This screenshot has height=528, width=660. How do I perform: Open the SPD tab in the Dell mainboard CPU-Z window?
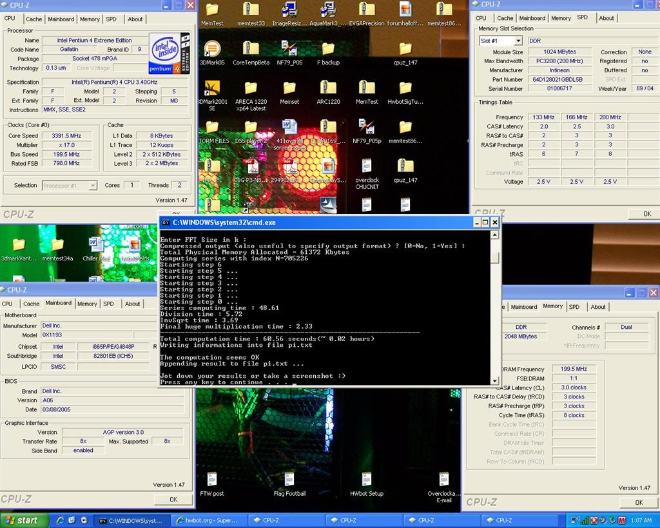coord(108,304)
